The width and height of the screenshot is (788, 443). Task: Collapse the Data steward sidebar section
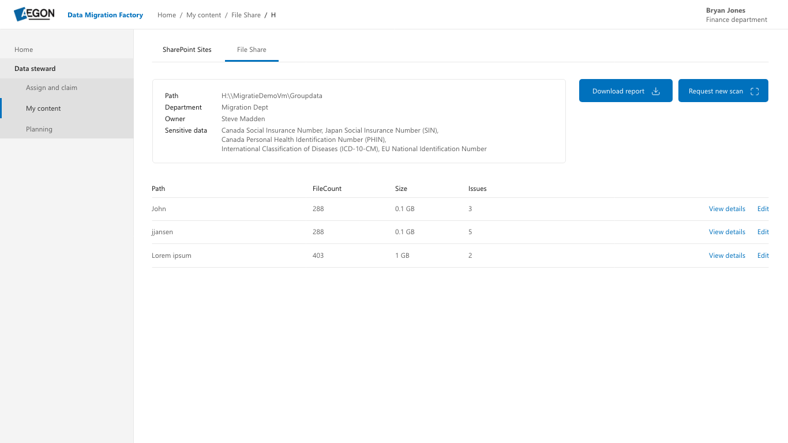point(66,69)
